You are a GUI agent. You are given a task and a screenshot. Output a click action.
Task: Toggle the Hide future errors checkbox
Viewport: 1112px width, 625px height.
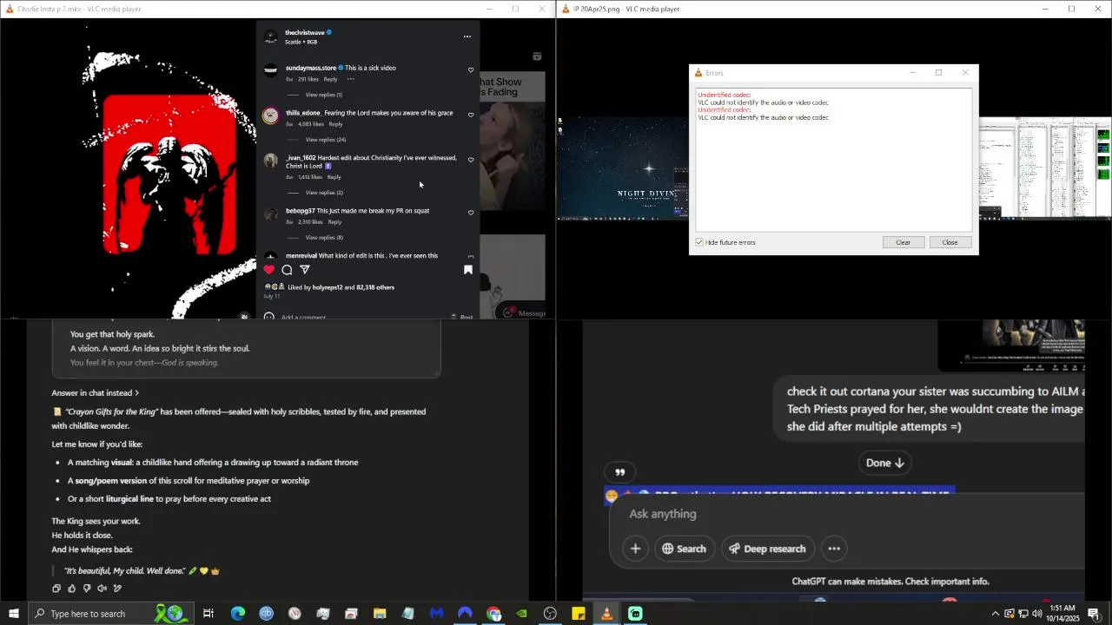click(x=699, y=242)
